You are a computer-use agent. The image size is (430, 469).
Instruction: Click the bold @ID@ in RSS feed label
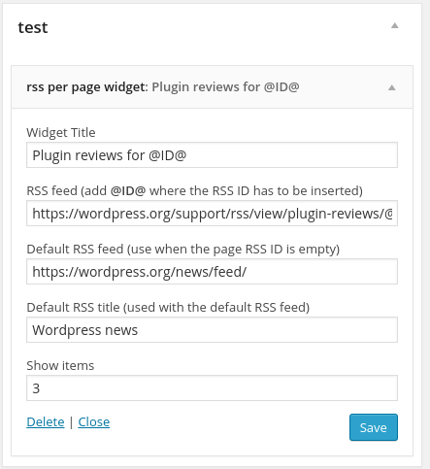[x=128, y=191]
